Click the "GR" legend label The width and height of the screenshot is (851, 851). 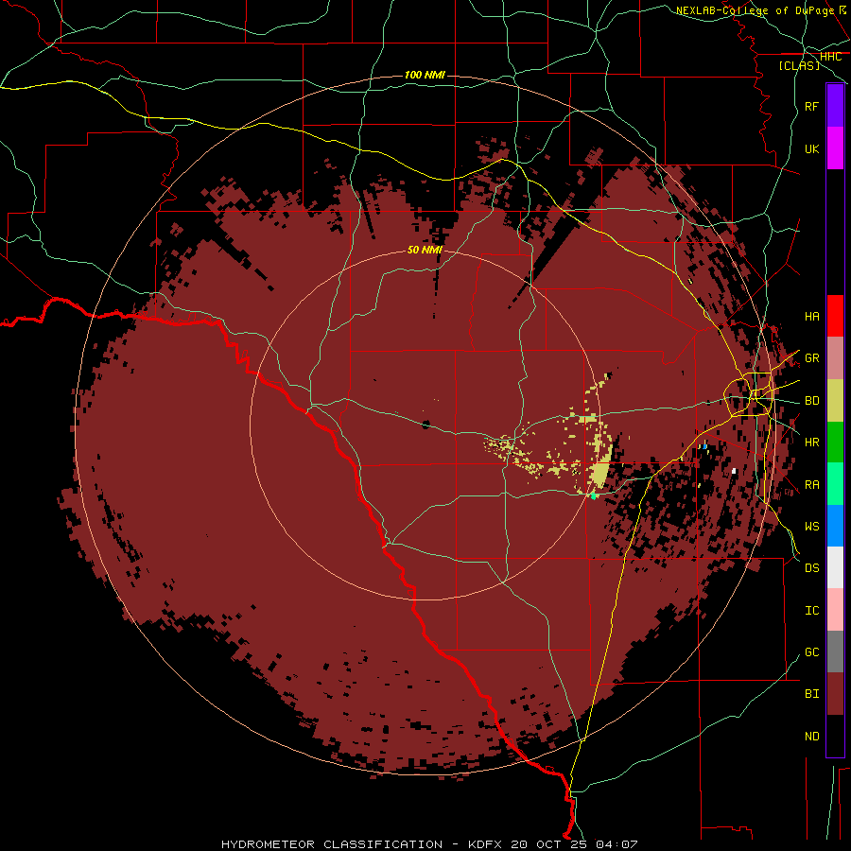811,358
